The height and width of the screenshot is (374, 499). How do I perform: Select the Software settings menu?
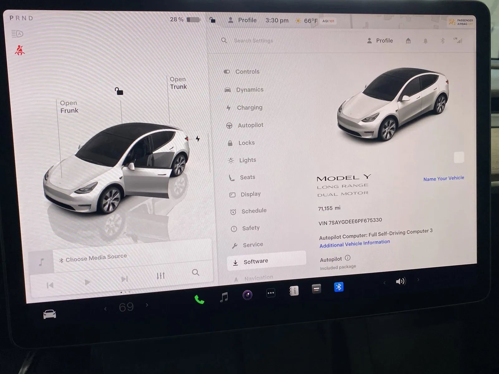[x=267, y=261]
